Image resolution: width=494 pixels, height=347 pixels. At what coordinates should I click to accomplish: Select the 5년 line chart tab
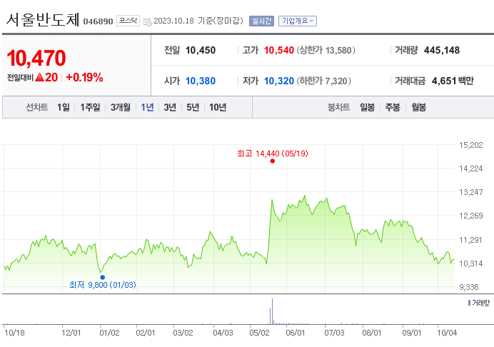[193, 108]
